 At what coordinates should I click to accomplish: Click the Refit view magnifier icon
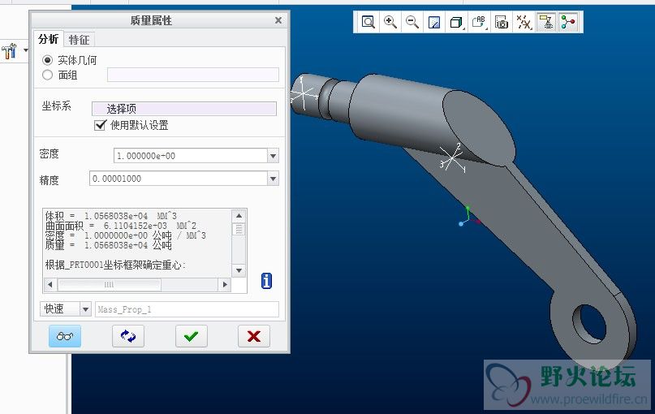[368, 22]
